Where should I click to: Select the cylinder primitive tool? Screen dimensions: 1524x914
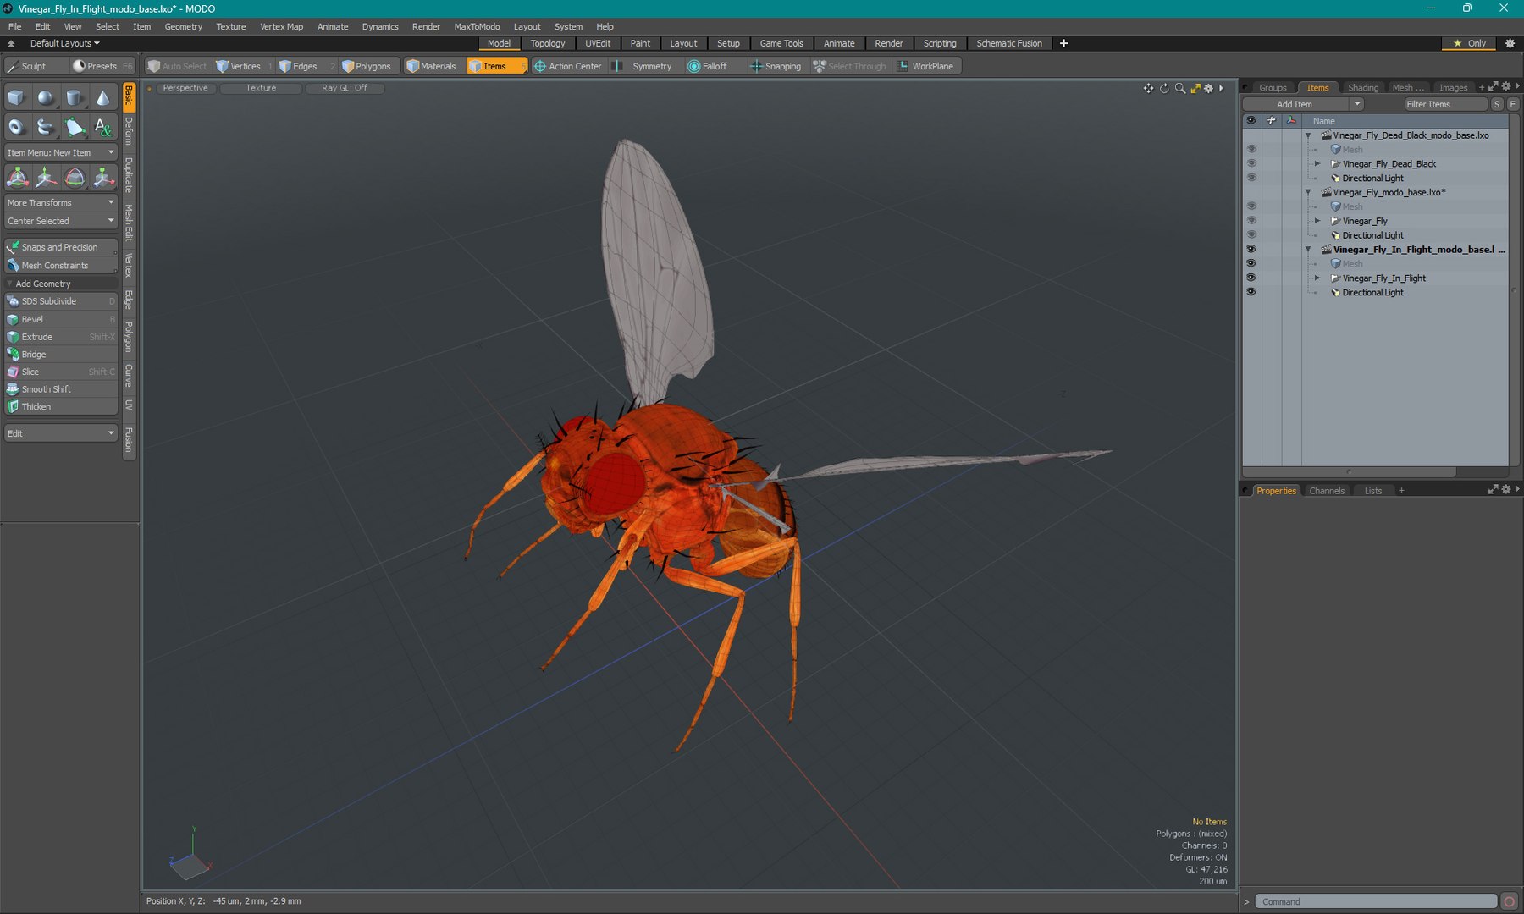coord(75,98)
